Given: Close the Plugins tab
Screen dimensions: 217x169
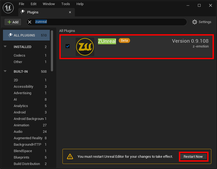Looking at the screenshot, I should 70,12.
